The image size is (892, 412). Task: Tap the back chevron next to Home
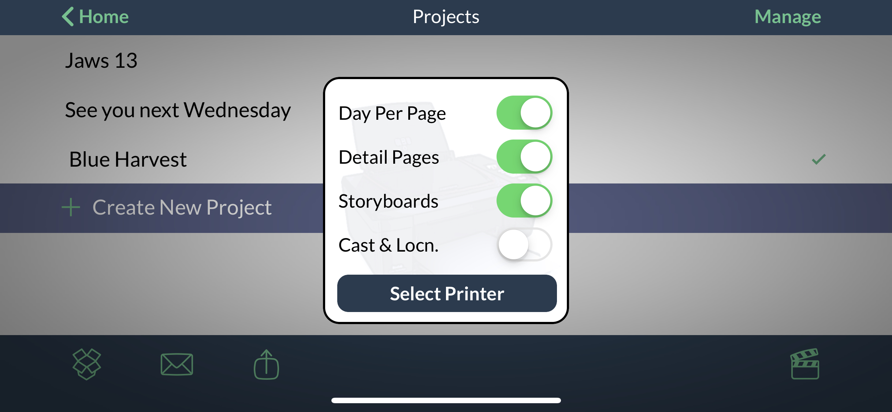click(x=68, y=17)
